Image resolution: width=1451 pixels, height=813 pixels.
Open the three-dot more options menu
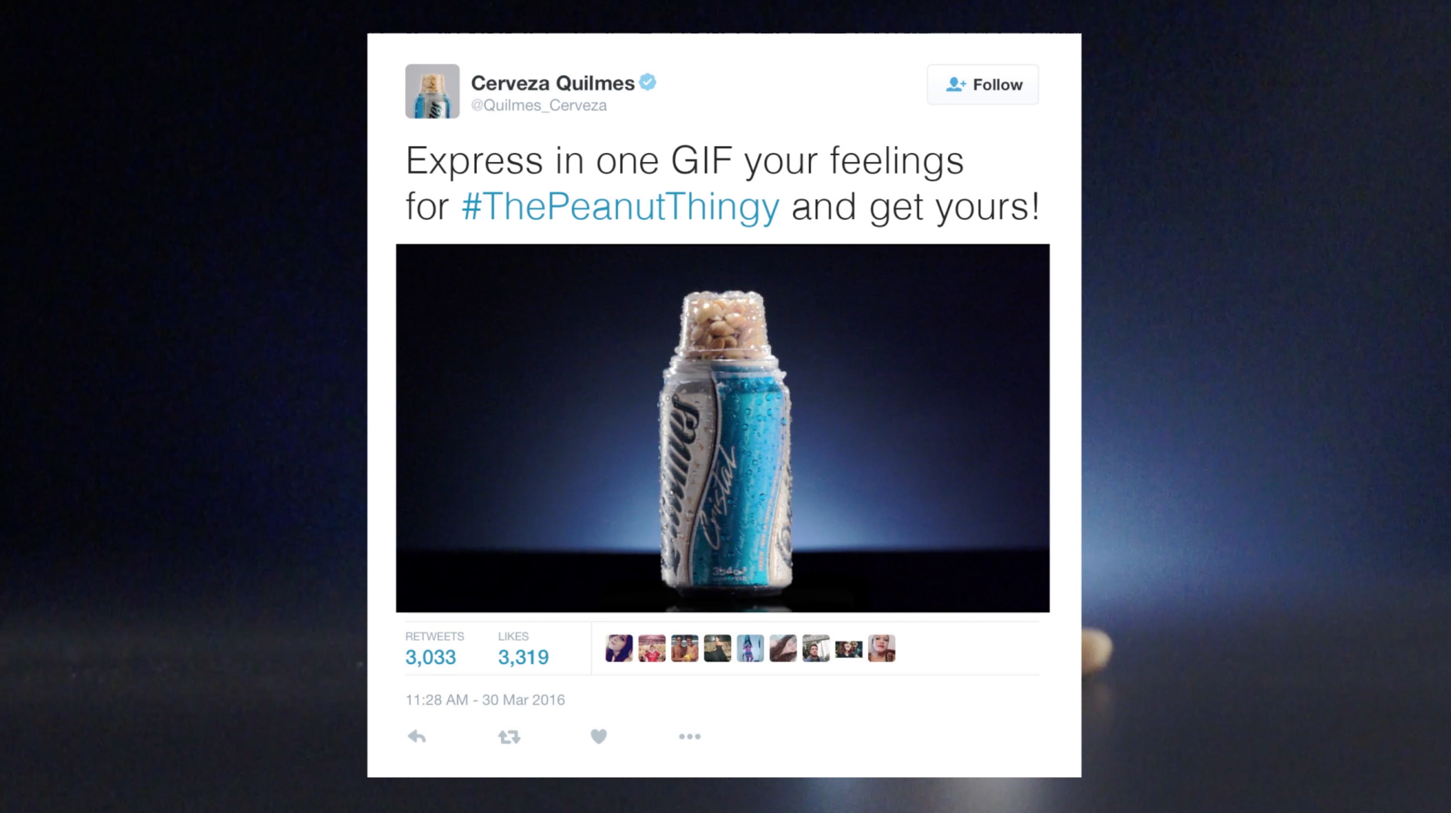point(689,736)
